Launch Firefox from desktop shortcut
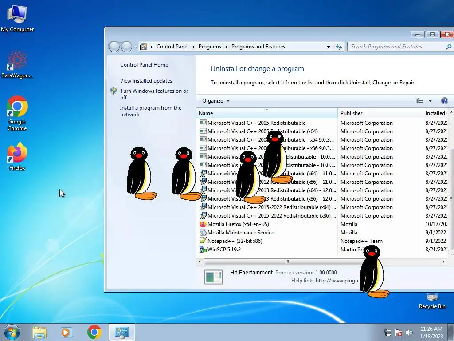This screenshot has height=341, width=454. 17,156
